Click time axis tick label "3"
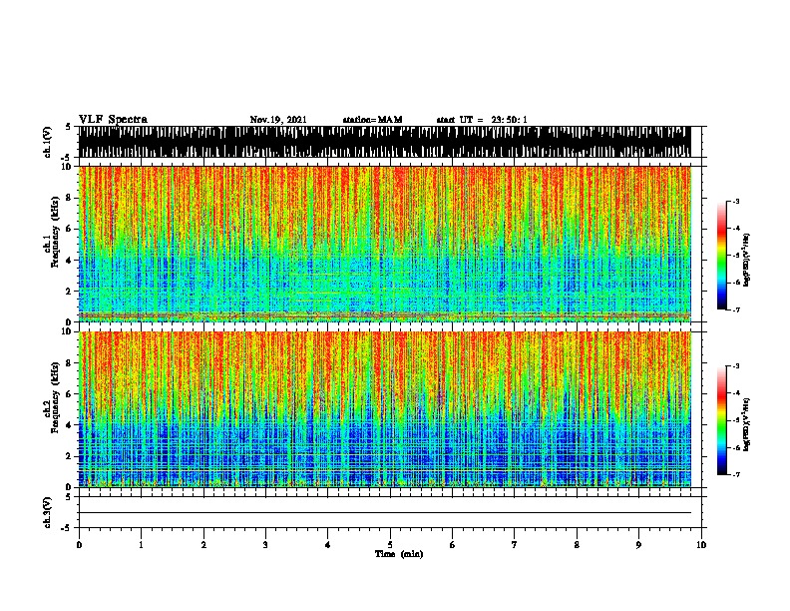790x611 pixels. (265, 545)
